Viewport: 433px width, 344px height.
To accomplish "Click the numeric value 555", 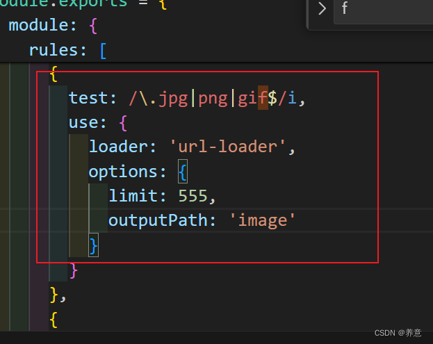I will coord(193,196).
